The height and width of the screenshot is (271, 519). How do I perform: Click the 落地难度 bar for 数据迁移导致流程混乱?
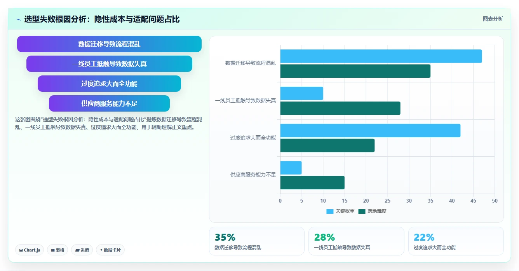355,71
